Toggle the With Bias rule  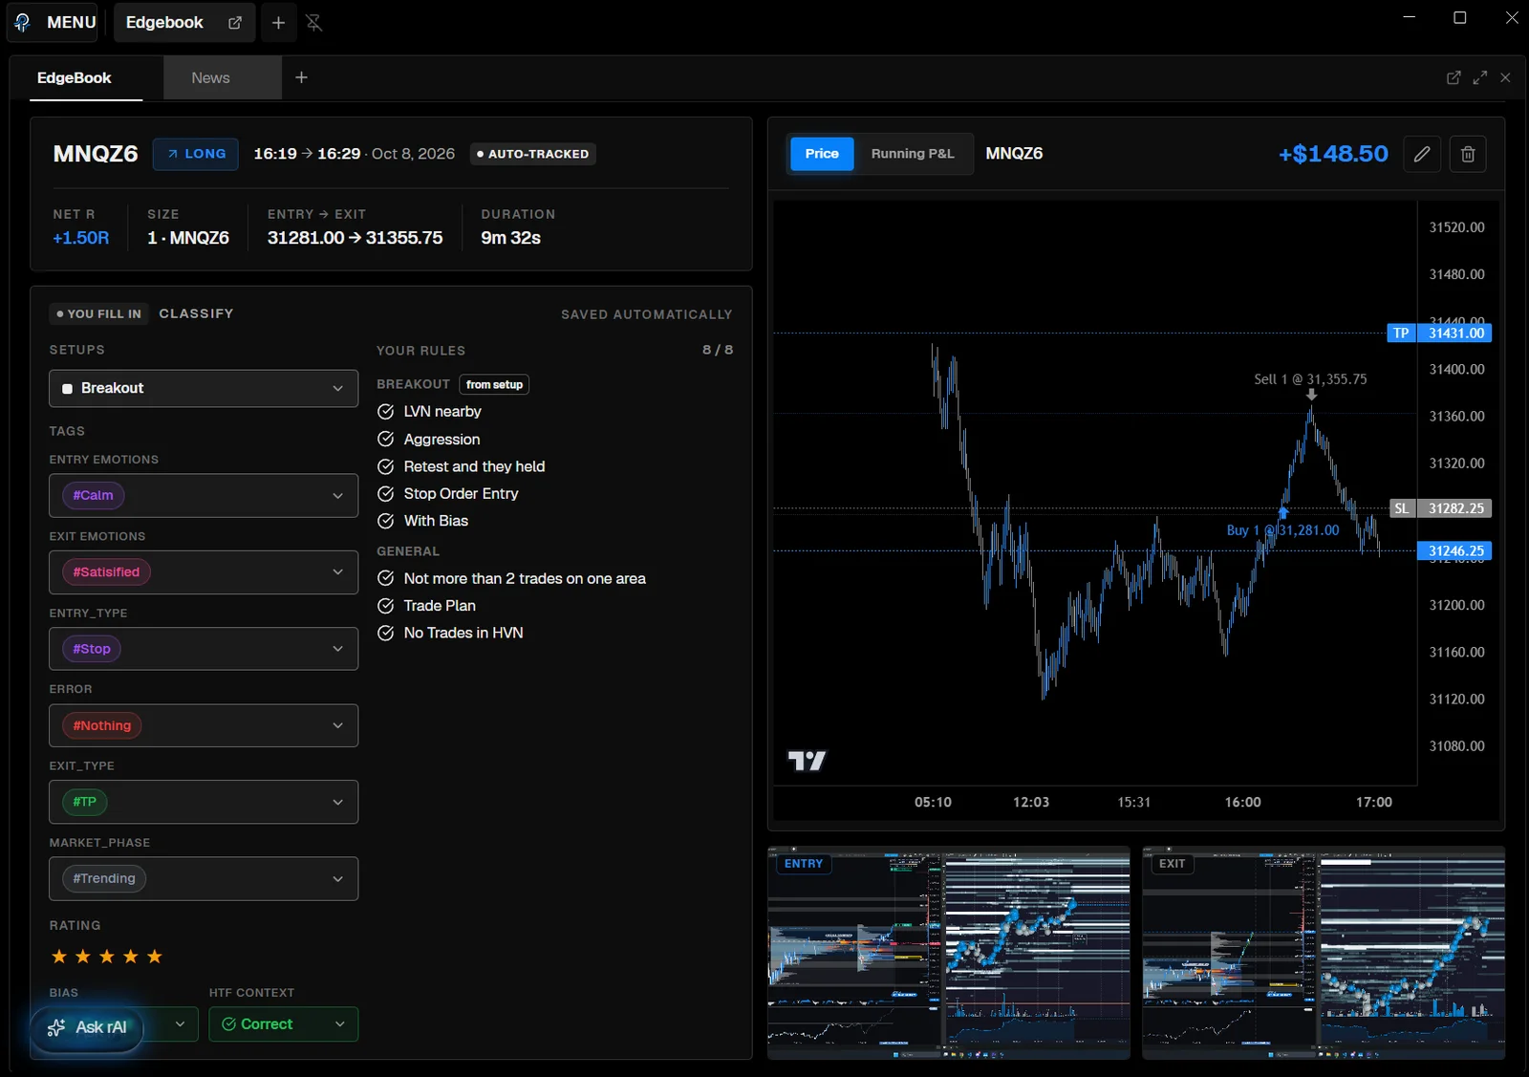[386, 521]
